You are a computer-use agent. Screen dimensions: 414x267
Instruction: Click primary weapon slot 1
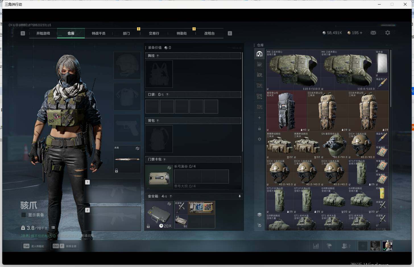point(112,191)
